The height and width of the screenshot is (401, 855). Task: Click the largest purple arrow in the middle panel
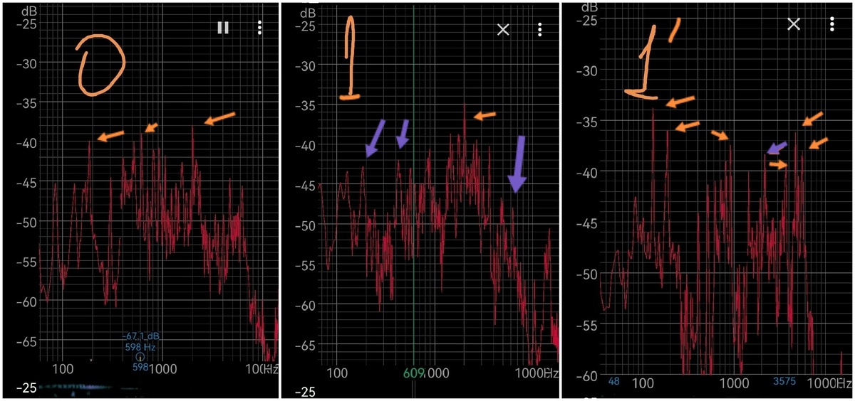(x=518, y=164)
